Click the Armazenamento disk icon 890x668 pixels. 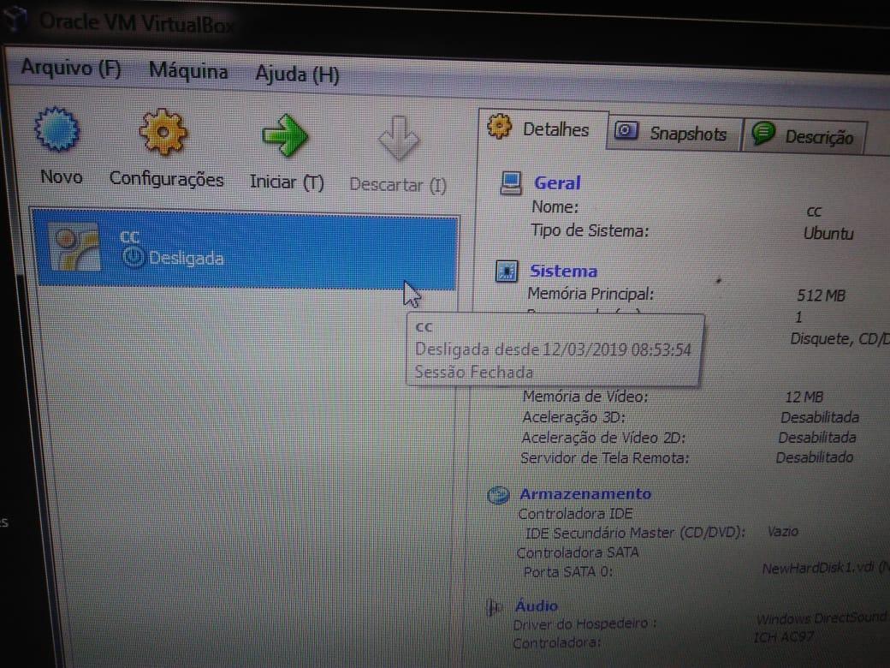pos(498,495)
